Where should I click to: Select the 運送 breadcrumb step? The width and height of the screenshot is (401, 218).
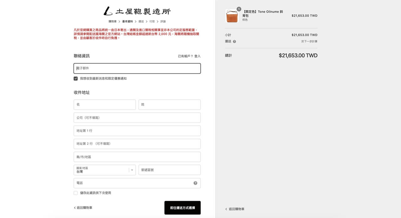click(141, 21)
